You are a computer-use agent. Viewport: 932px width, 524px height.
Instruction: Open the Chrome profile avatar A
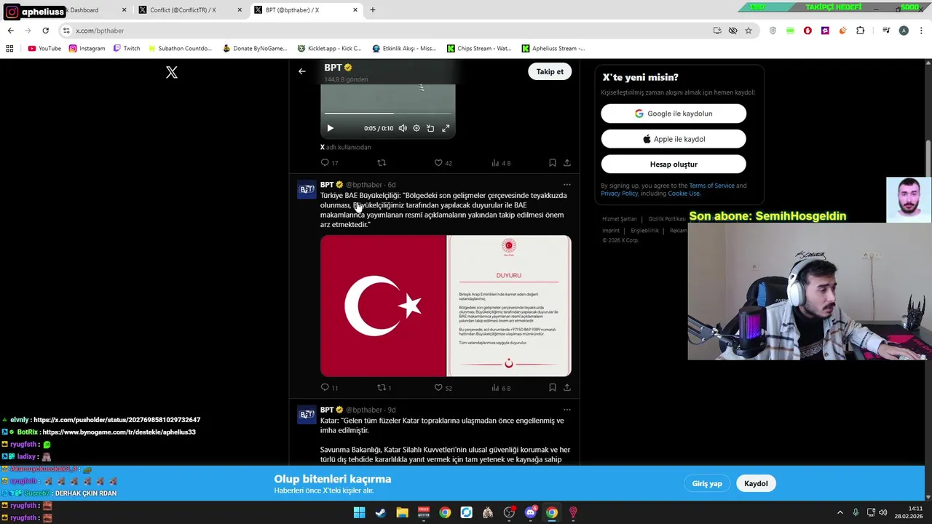pyautogui.click(x=904, y=31)
